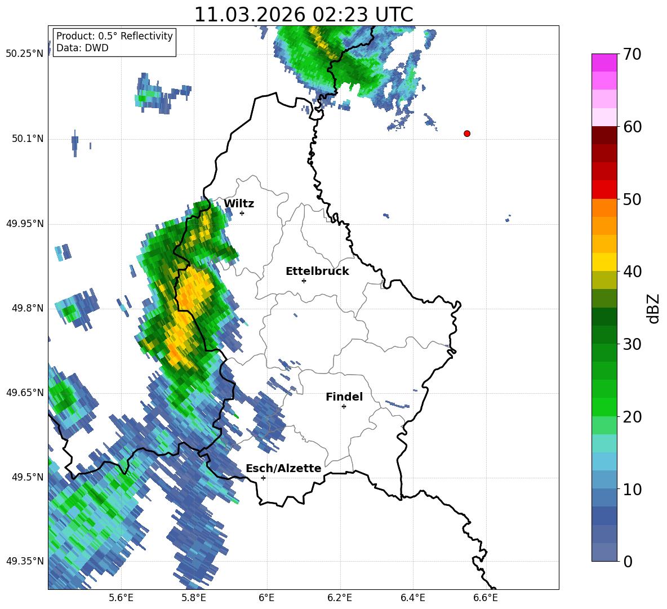Click the dBZ colorbar axis label
Viewport: 667px width, 609px height.
click(654, 308)
